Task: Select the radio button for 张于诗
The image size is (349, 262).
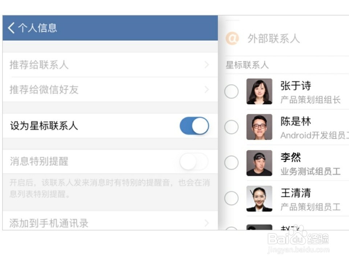Action: 231,91
